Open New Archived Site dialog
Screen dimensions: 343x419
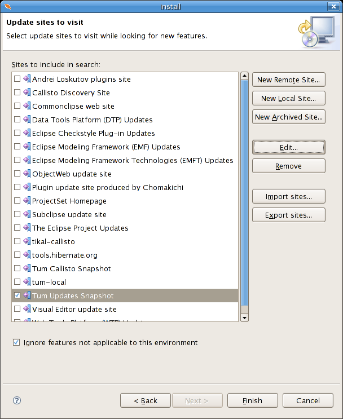coord(289,117)
